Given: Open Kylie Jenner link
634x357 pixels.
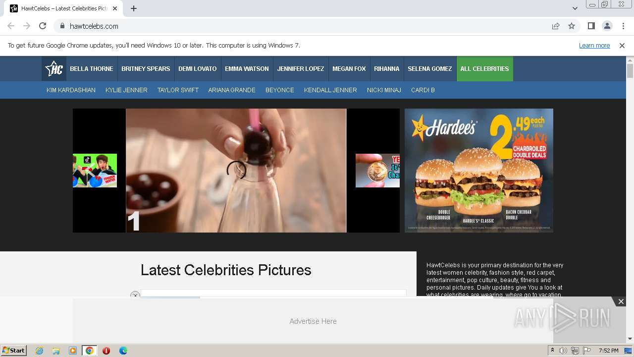Looking at the screenshot, I should 126,90.
